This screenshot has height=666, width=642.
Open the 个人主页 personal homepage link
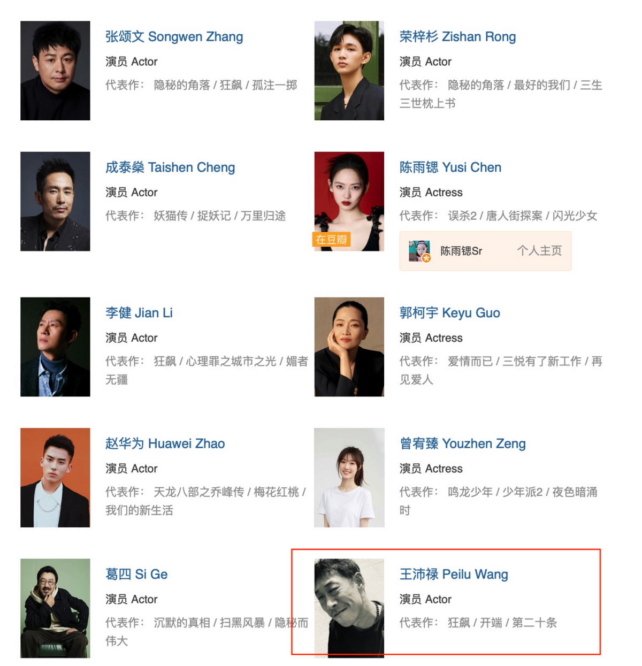[539, 251]
